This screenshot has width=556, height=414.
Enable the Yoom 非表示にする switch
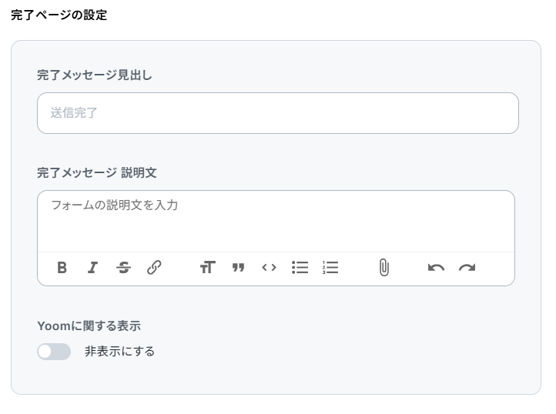[x=54, y=352]
